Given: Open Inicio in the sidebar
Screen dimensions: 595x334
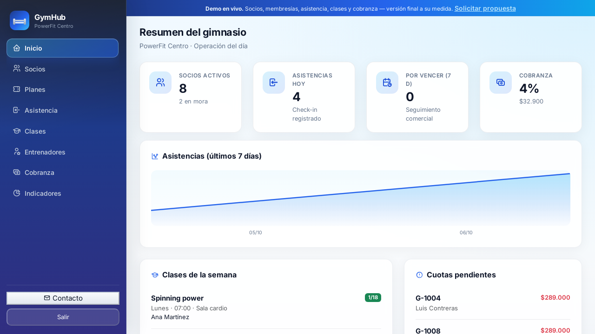Looking at the screenshot, I should [x=63, y=48].
